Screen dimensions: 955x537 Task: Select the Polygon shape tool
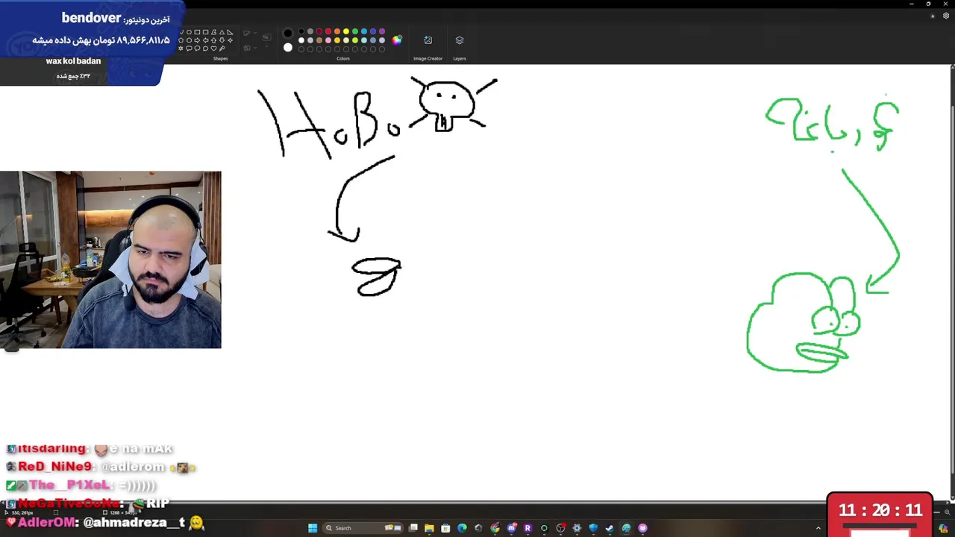pos(213,32)
